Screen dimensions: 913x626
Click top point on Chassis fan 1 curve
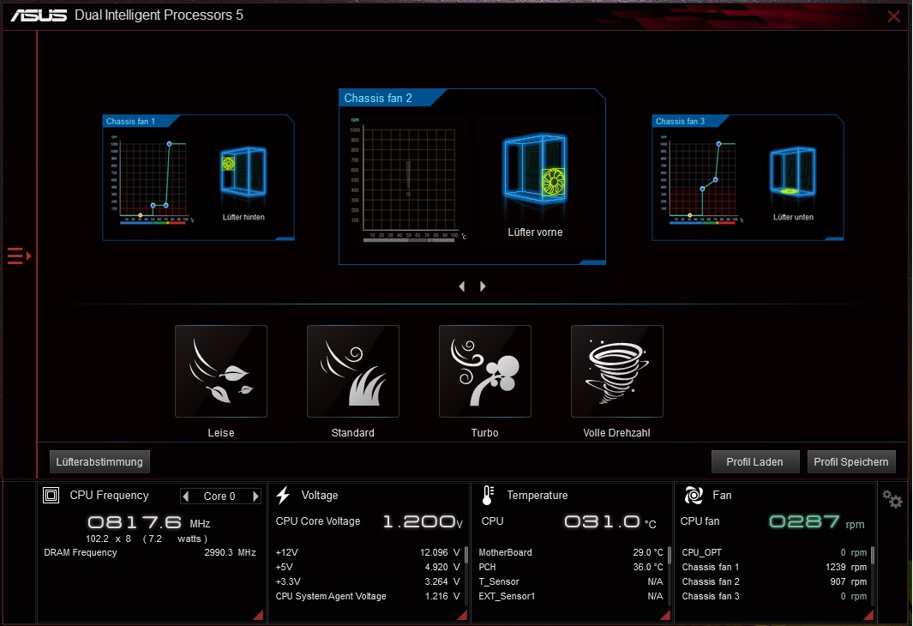170,144
